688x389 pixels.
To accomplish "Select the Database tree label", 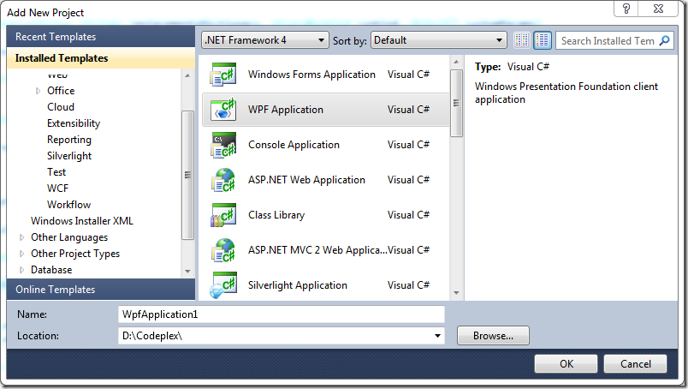I will tap(51, 270).
